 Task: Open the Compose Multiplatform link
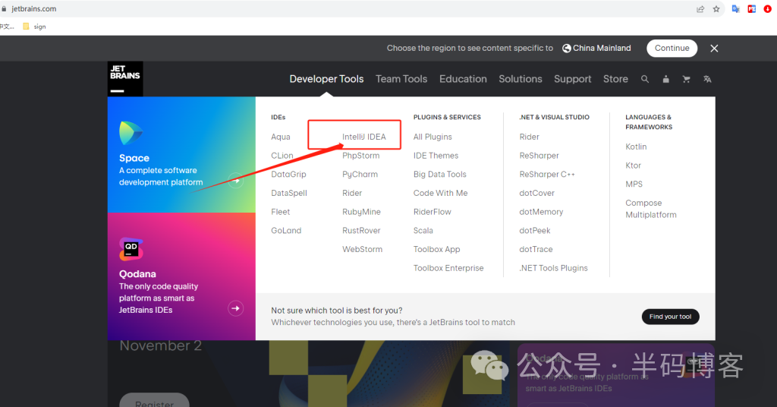tap(650, 209)
